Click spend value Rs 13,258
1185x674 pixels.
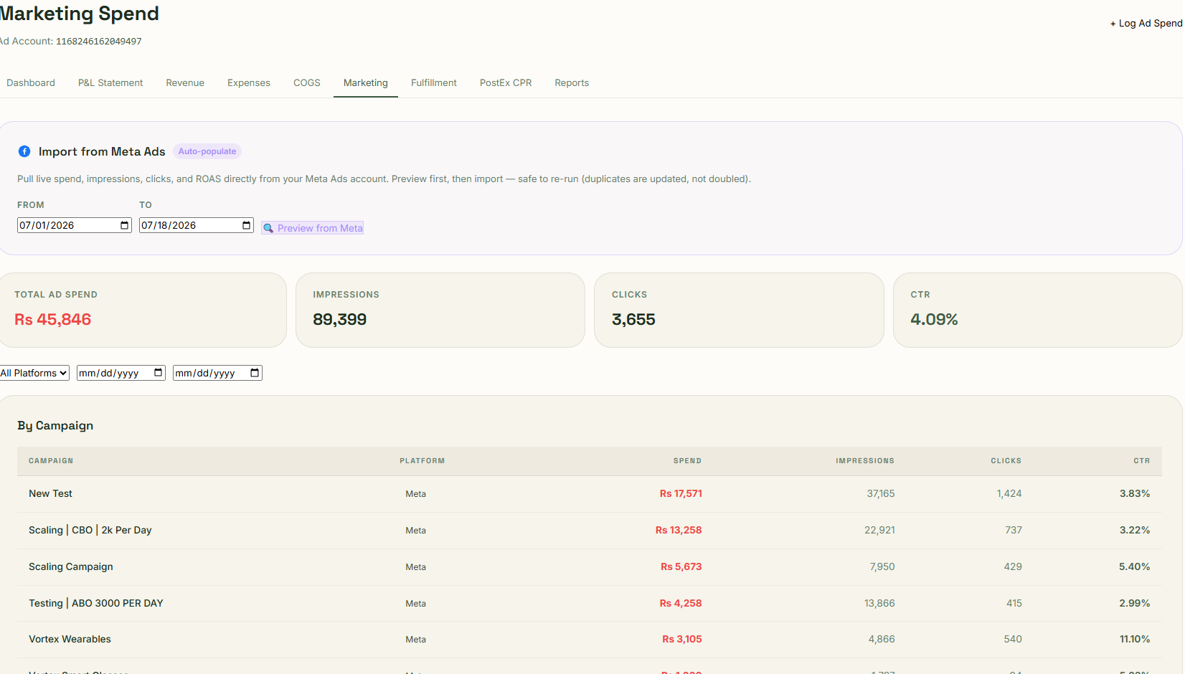click(679, 531)
